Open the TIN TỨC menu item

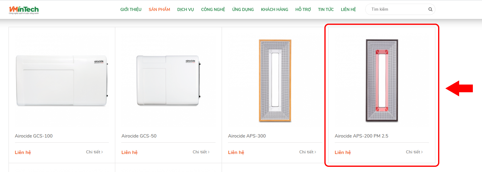[x=326, y=9]
